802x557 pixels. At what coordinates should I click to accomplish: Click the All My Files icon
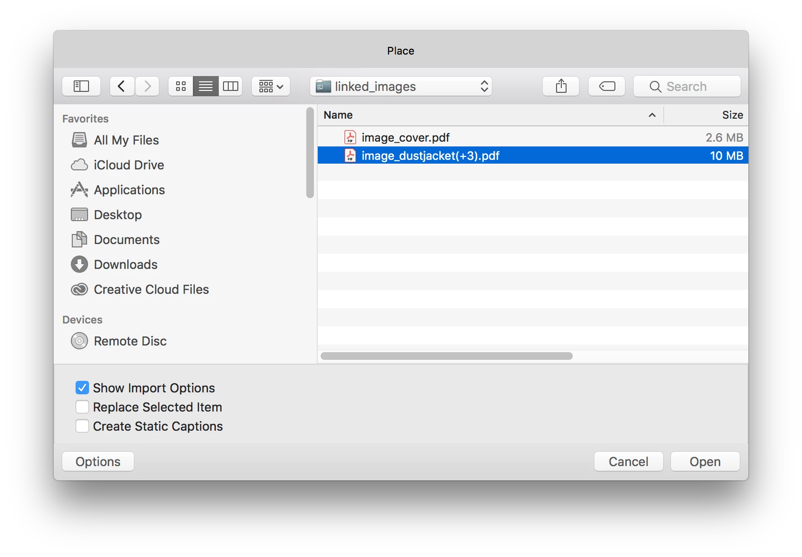(79, 140)
